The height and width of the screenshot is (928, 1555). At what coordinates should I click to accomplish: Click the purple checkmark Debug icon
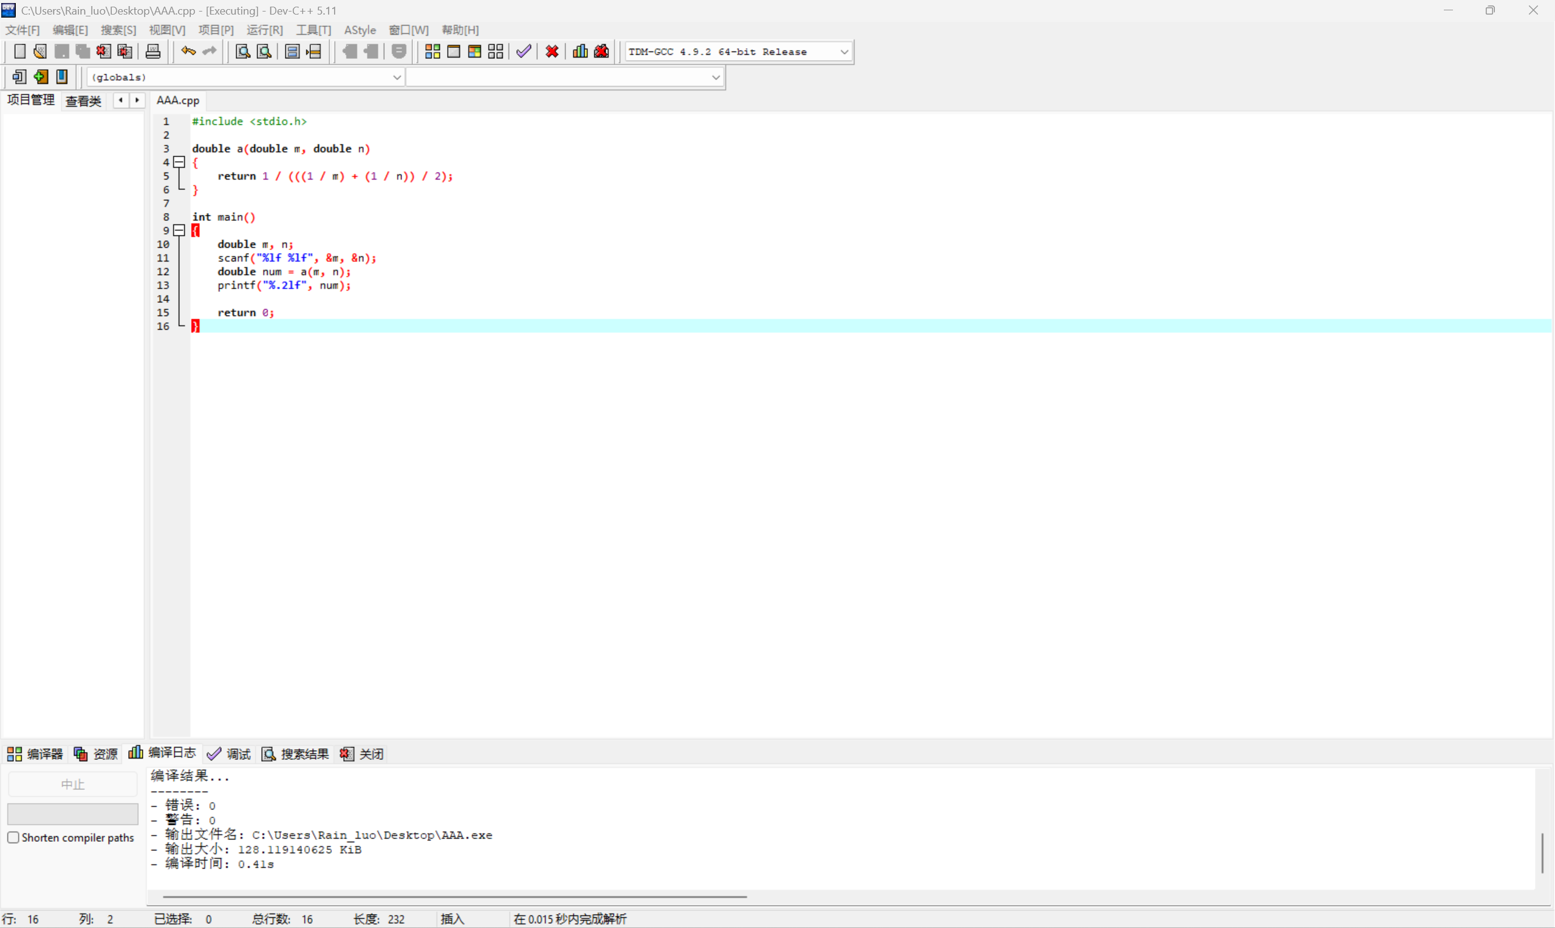tap(524, 51)
